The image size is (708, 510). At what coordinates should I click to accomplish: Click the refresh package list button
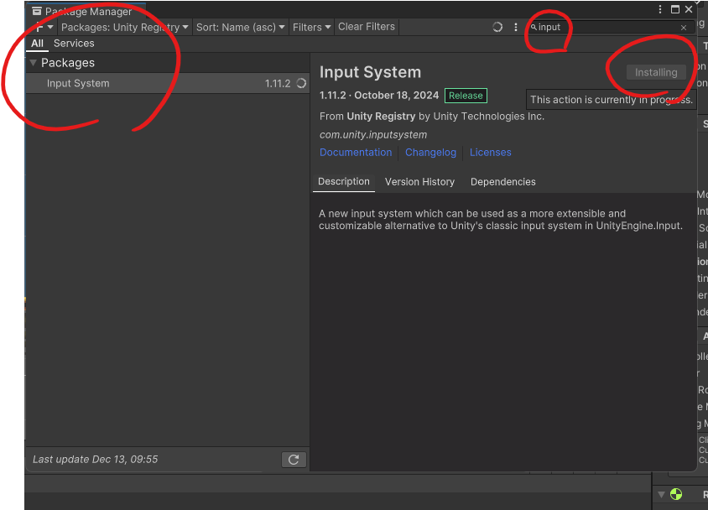pos(294,460)
